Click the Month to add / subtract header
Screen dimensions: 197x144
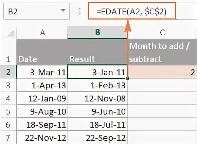pos(162,52)
